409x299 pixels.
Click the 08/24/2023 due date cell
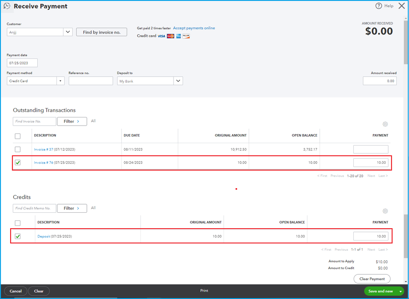(133, 162)
